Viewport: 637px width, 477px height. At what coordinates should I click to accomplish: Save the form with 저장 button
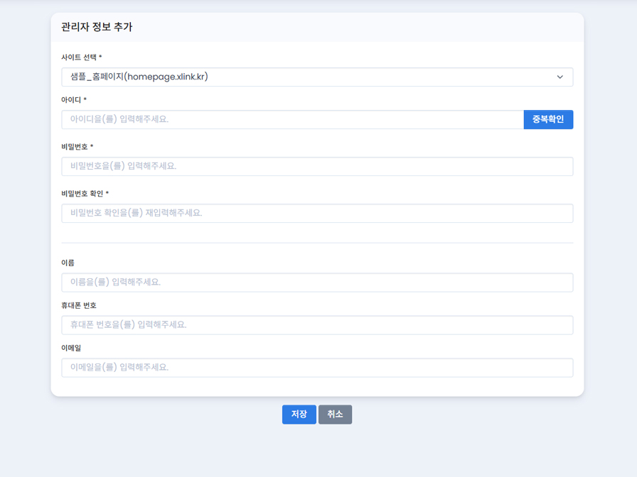point(299,415)
